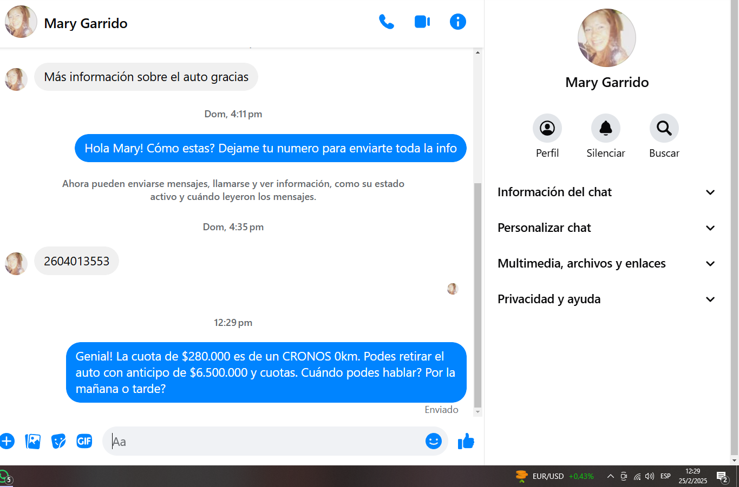Click avatar beside 'Más información' message
Viewport: 739px width, 487px height.
coord(16,79)
